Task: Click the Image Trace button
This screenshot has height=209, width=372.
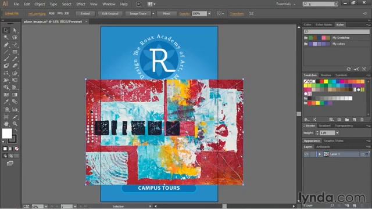Action: [138, 13]
